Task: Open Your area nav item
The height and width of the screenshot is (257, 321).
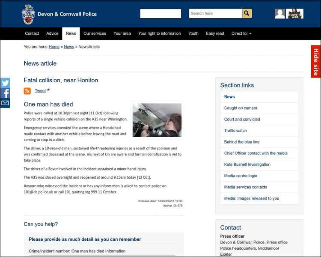Action: tap(122, 33)
